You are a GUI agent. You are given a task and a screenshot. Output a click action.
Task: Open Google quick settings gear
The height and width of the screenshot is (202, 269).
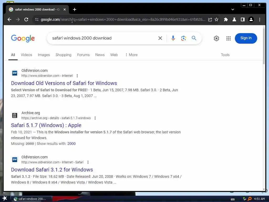[216, 38]
